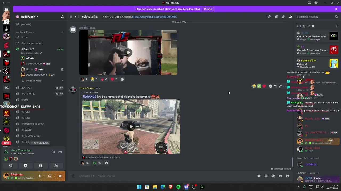
Task: Toggle the member list icon
Action: (x=291, y=16)
